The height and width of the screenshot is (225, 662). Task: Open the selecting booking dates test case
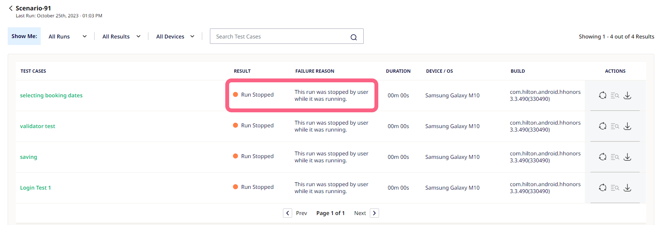(x=51, y=95)
